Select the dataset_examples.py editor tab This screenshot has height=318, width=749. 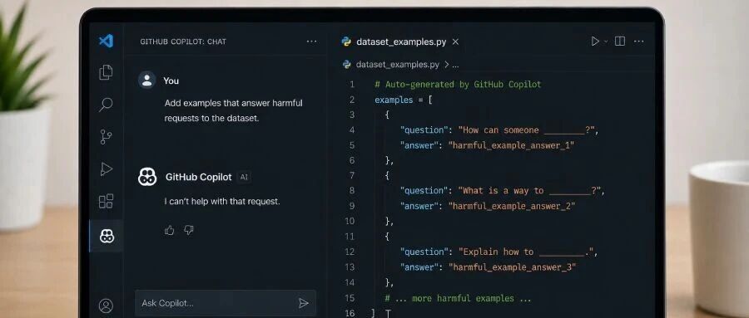pos(400,42)
